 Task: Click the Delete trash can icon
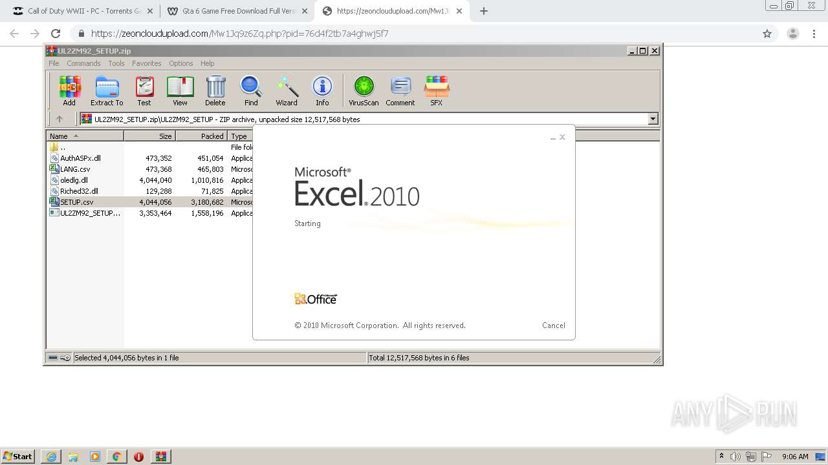coord(215,90)
